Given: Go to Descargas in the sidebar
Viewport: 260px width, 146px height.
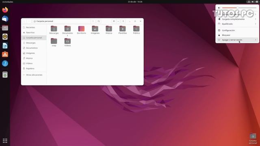Looking at the screenshot, I should pyautogui.click(x=34, y=43).
